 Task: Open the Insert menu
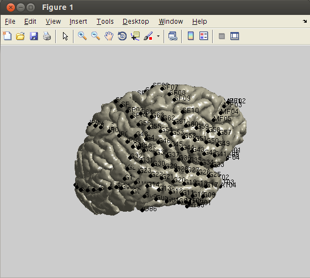tap(78, 22)
